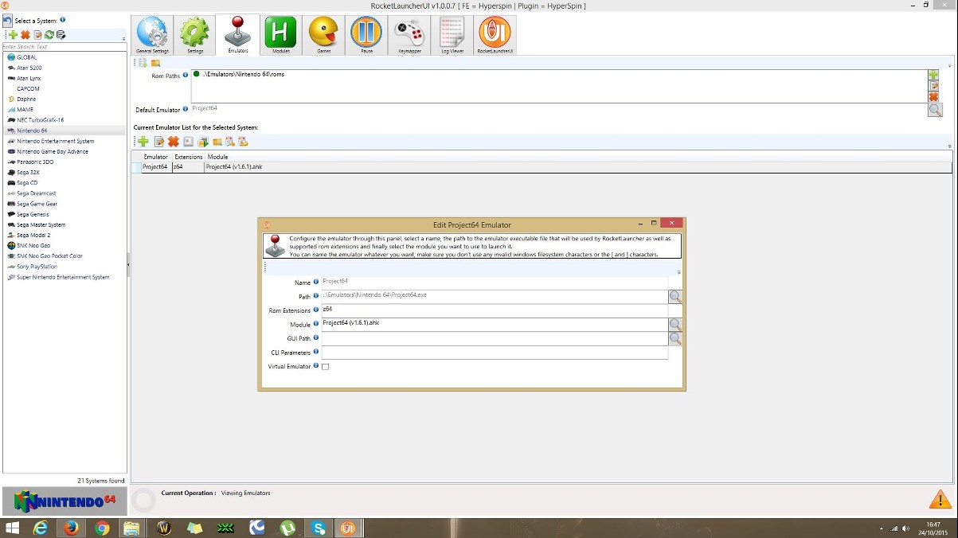Click the edit system icon in sidebar

(x=37, y=35)
